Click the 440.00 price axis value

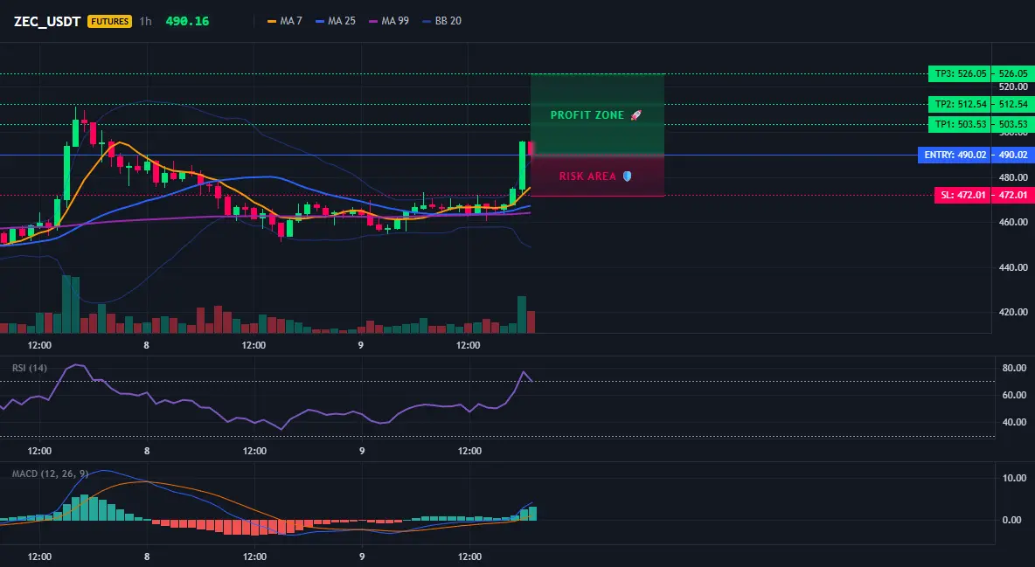click(1013, 267)
